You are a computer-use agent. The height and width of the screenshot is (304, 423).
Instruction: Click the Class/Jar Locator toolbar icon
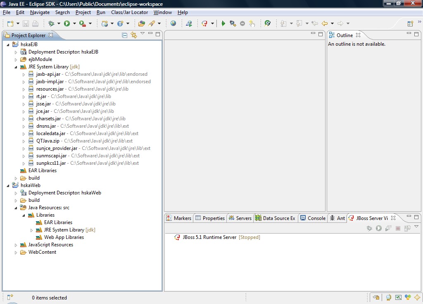click(268, 23)
